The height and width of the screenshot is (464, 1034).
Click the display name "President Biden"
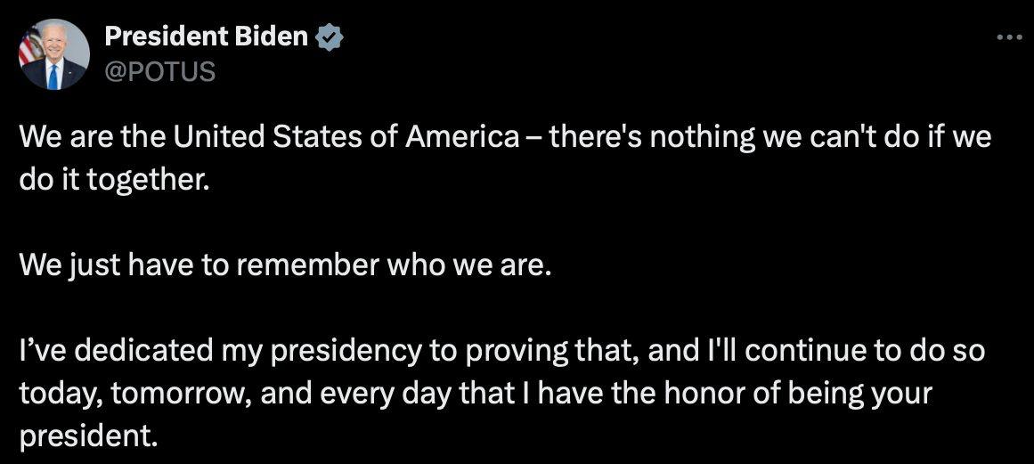click(207, 38)
